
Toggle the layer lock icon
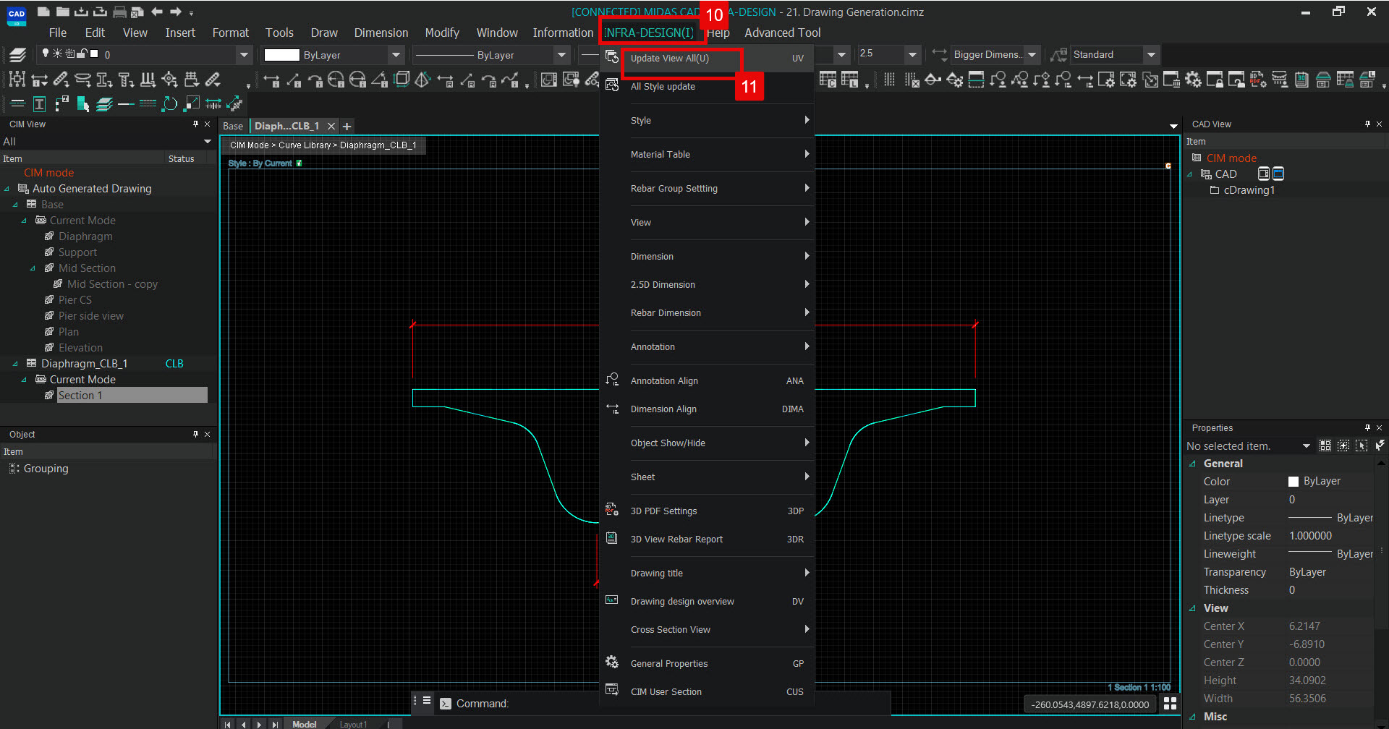click(82, 54)
